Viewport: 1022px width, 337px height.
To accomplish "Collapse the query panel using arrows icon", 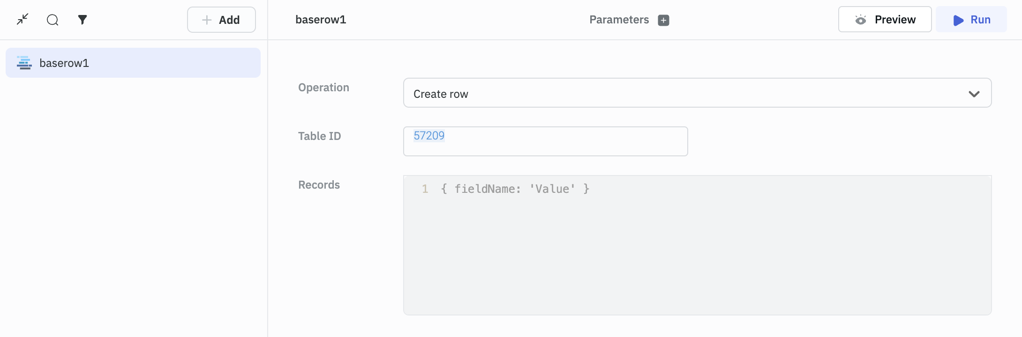I will tap(23, 19).
